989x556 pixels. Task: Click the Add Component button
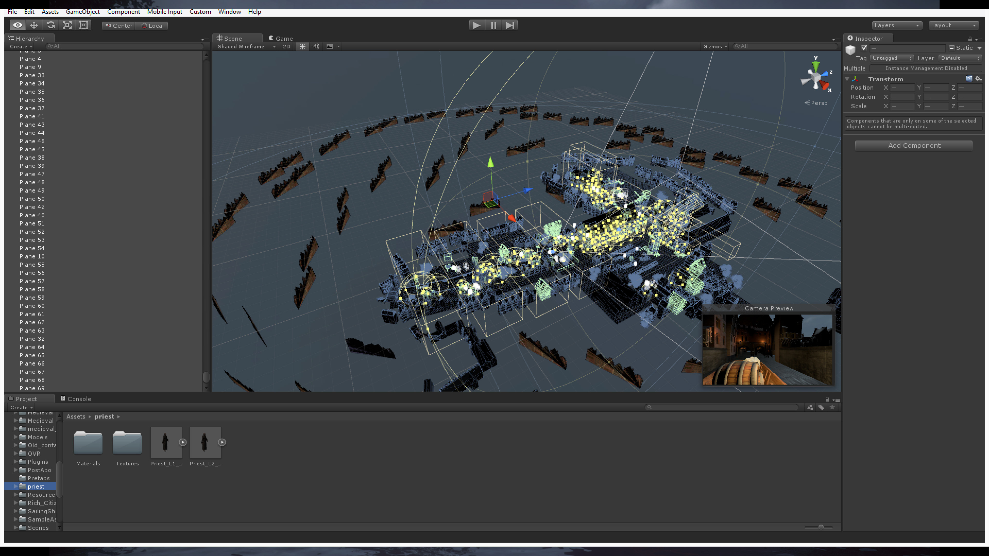(913, 145)
